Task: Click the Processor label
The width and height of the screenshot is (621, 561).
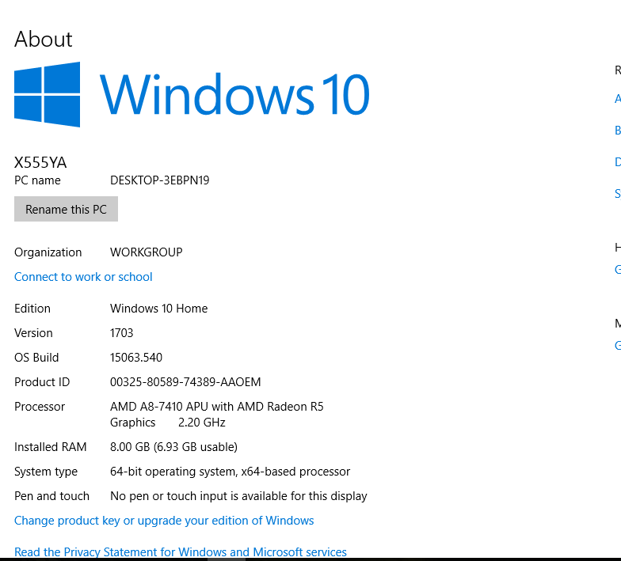Action: click(x=40, y=407)
